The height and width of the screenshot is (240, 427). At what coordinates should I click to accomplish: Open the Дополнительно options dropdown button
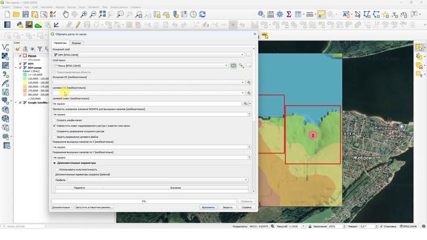pyautogui.click(x=62, y=207)
